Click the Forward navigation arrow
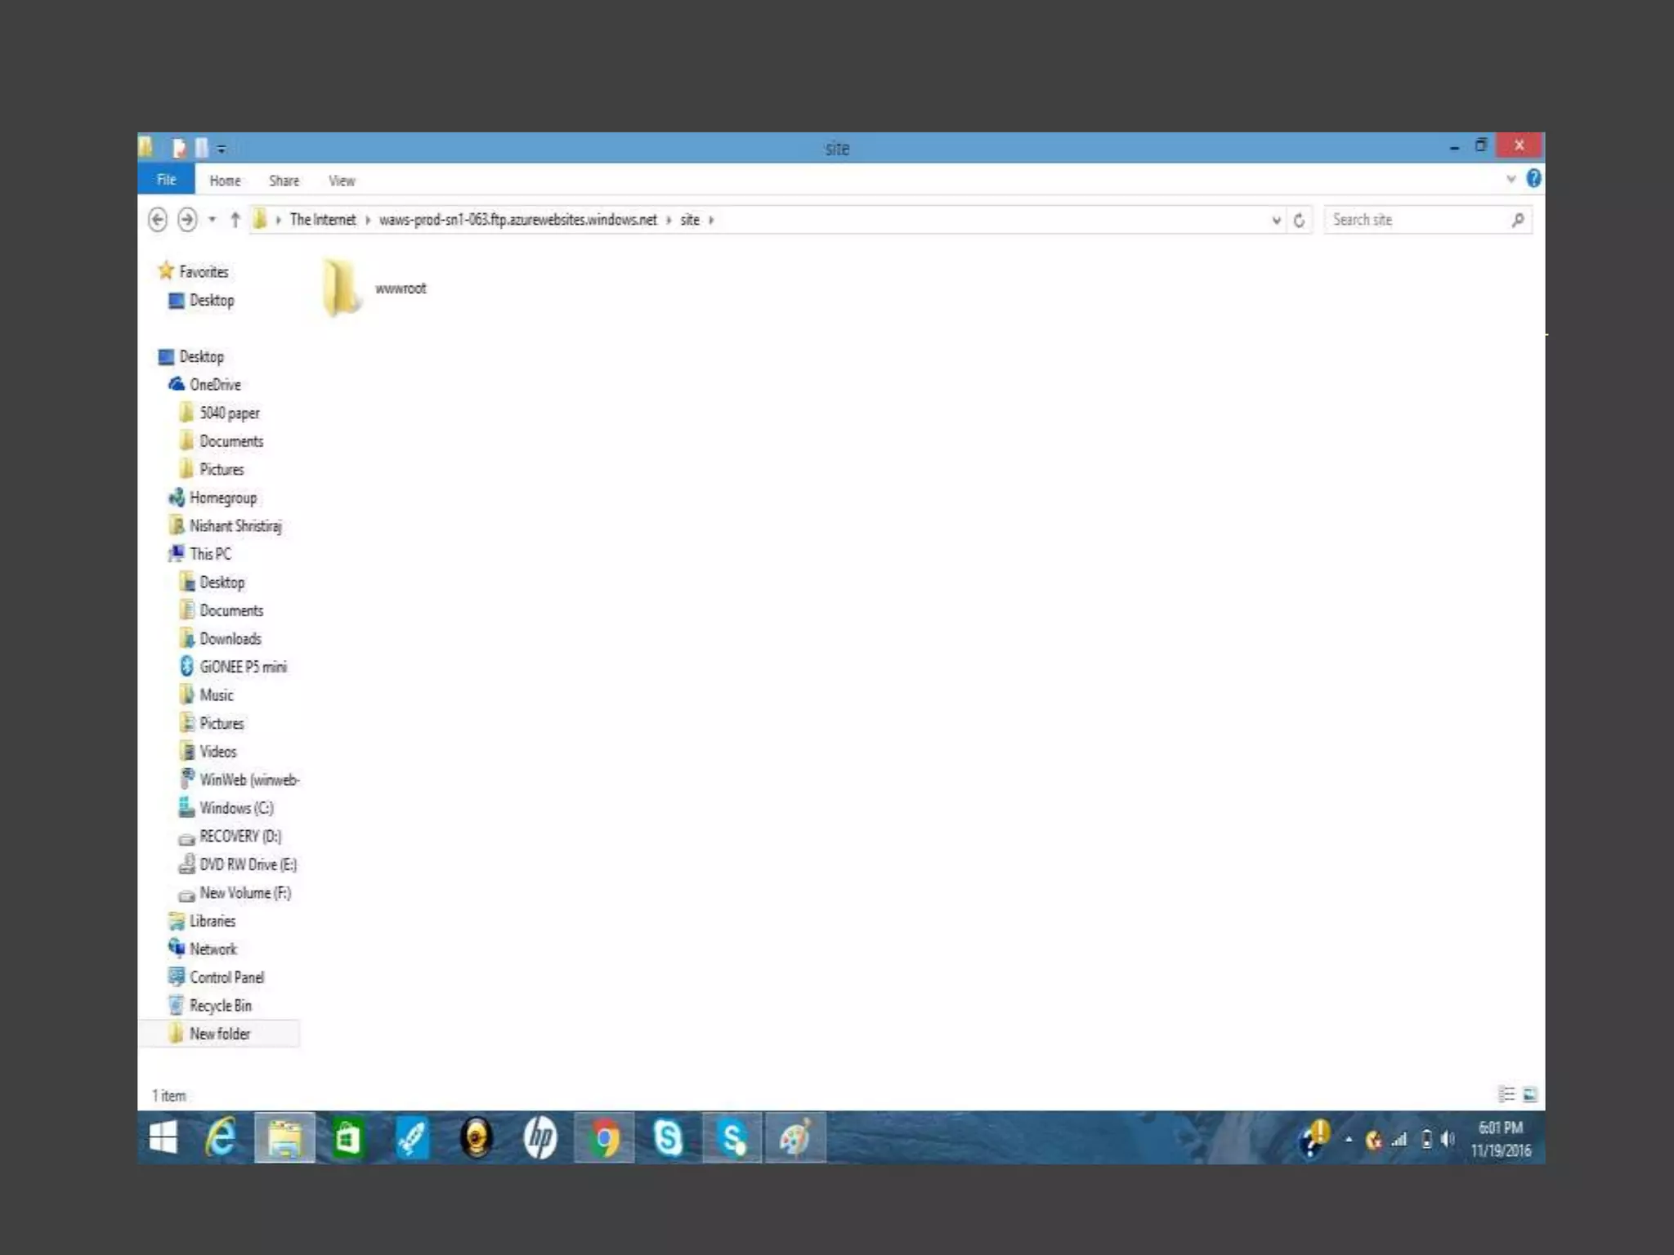The height and width of the screenshot is (1255, 1674). coord(187,220)
